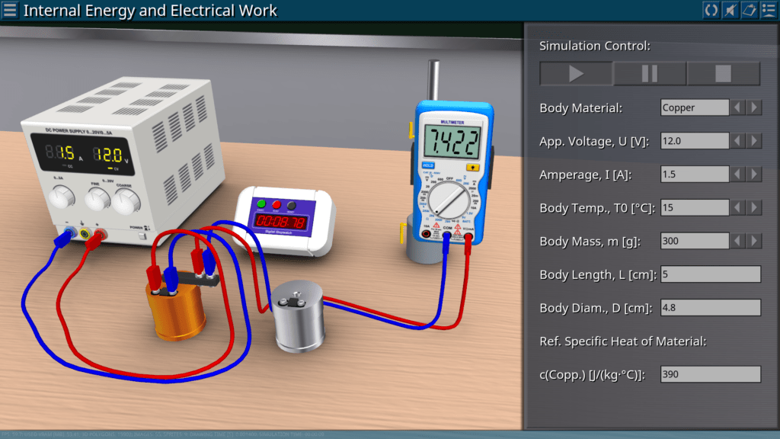Decrease Body Mass with left arrow
Screen dimensions: 780x439
coord(737,241)
